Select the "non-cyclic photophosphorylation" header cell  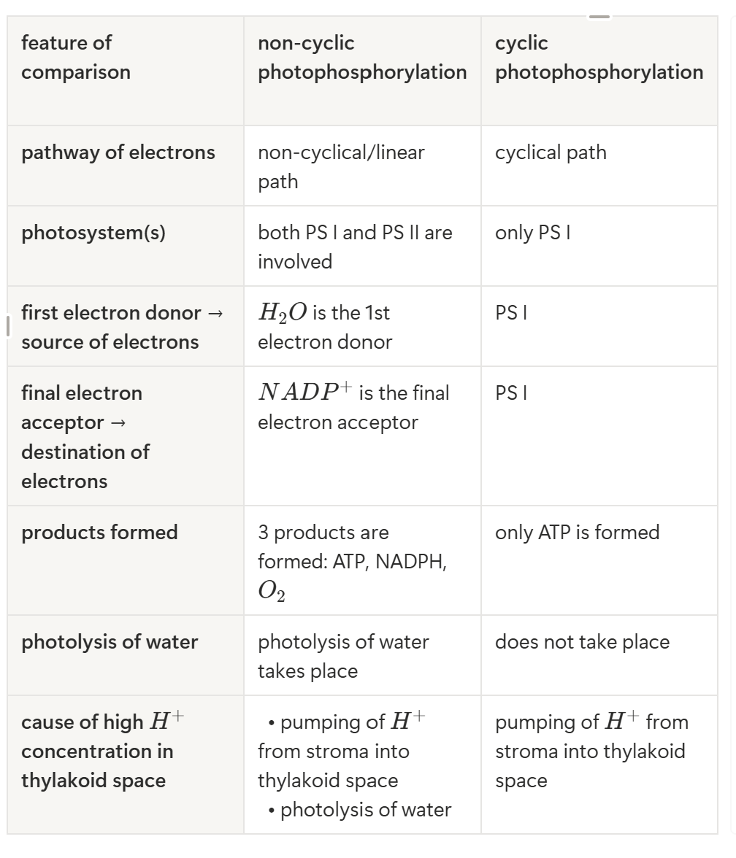pos(362,71)
